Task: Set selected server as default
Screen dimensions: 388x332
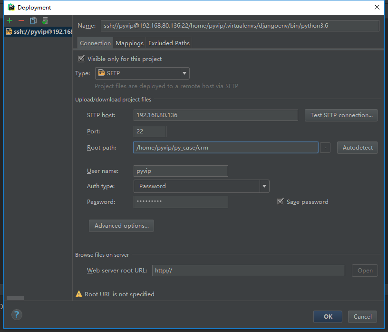Action: pyautogui.click(x=45, y=20)
